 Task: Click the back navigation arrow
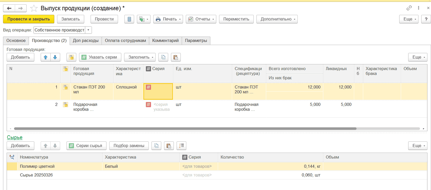(x=10, y=8)
